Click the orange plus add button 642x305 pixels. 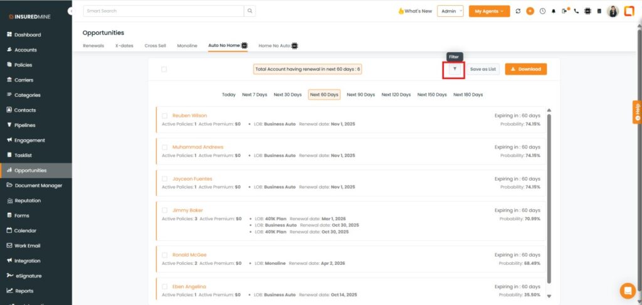click(530, 11)
